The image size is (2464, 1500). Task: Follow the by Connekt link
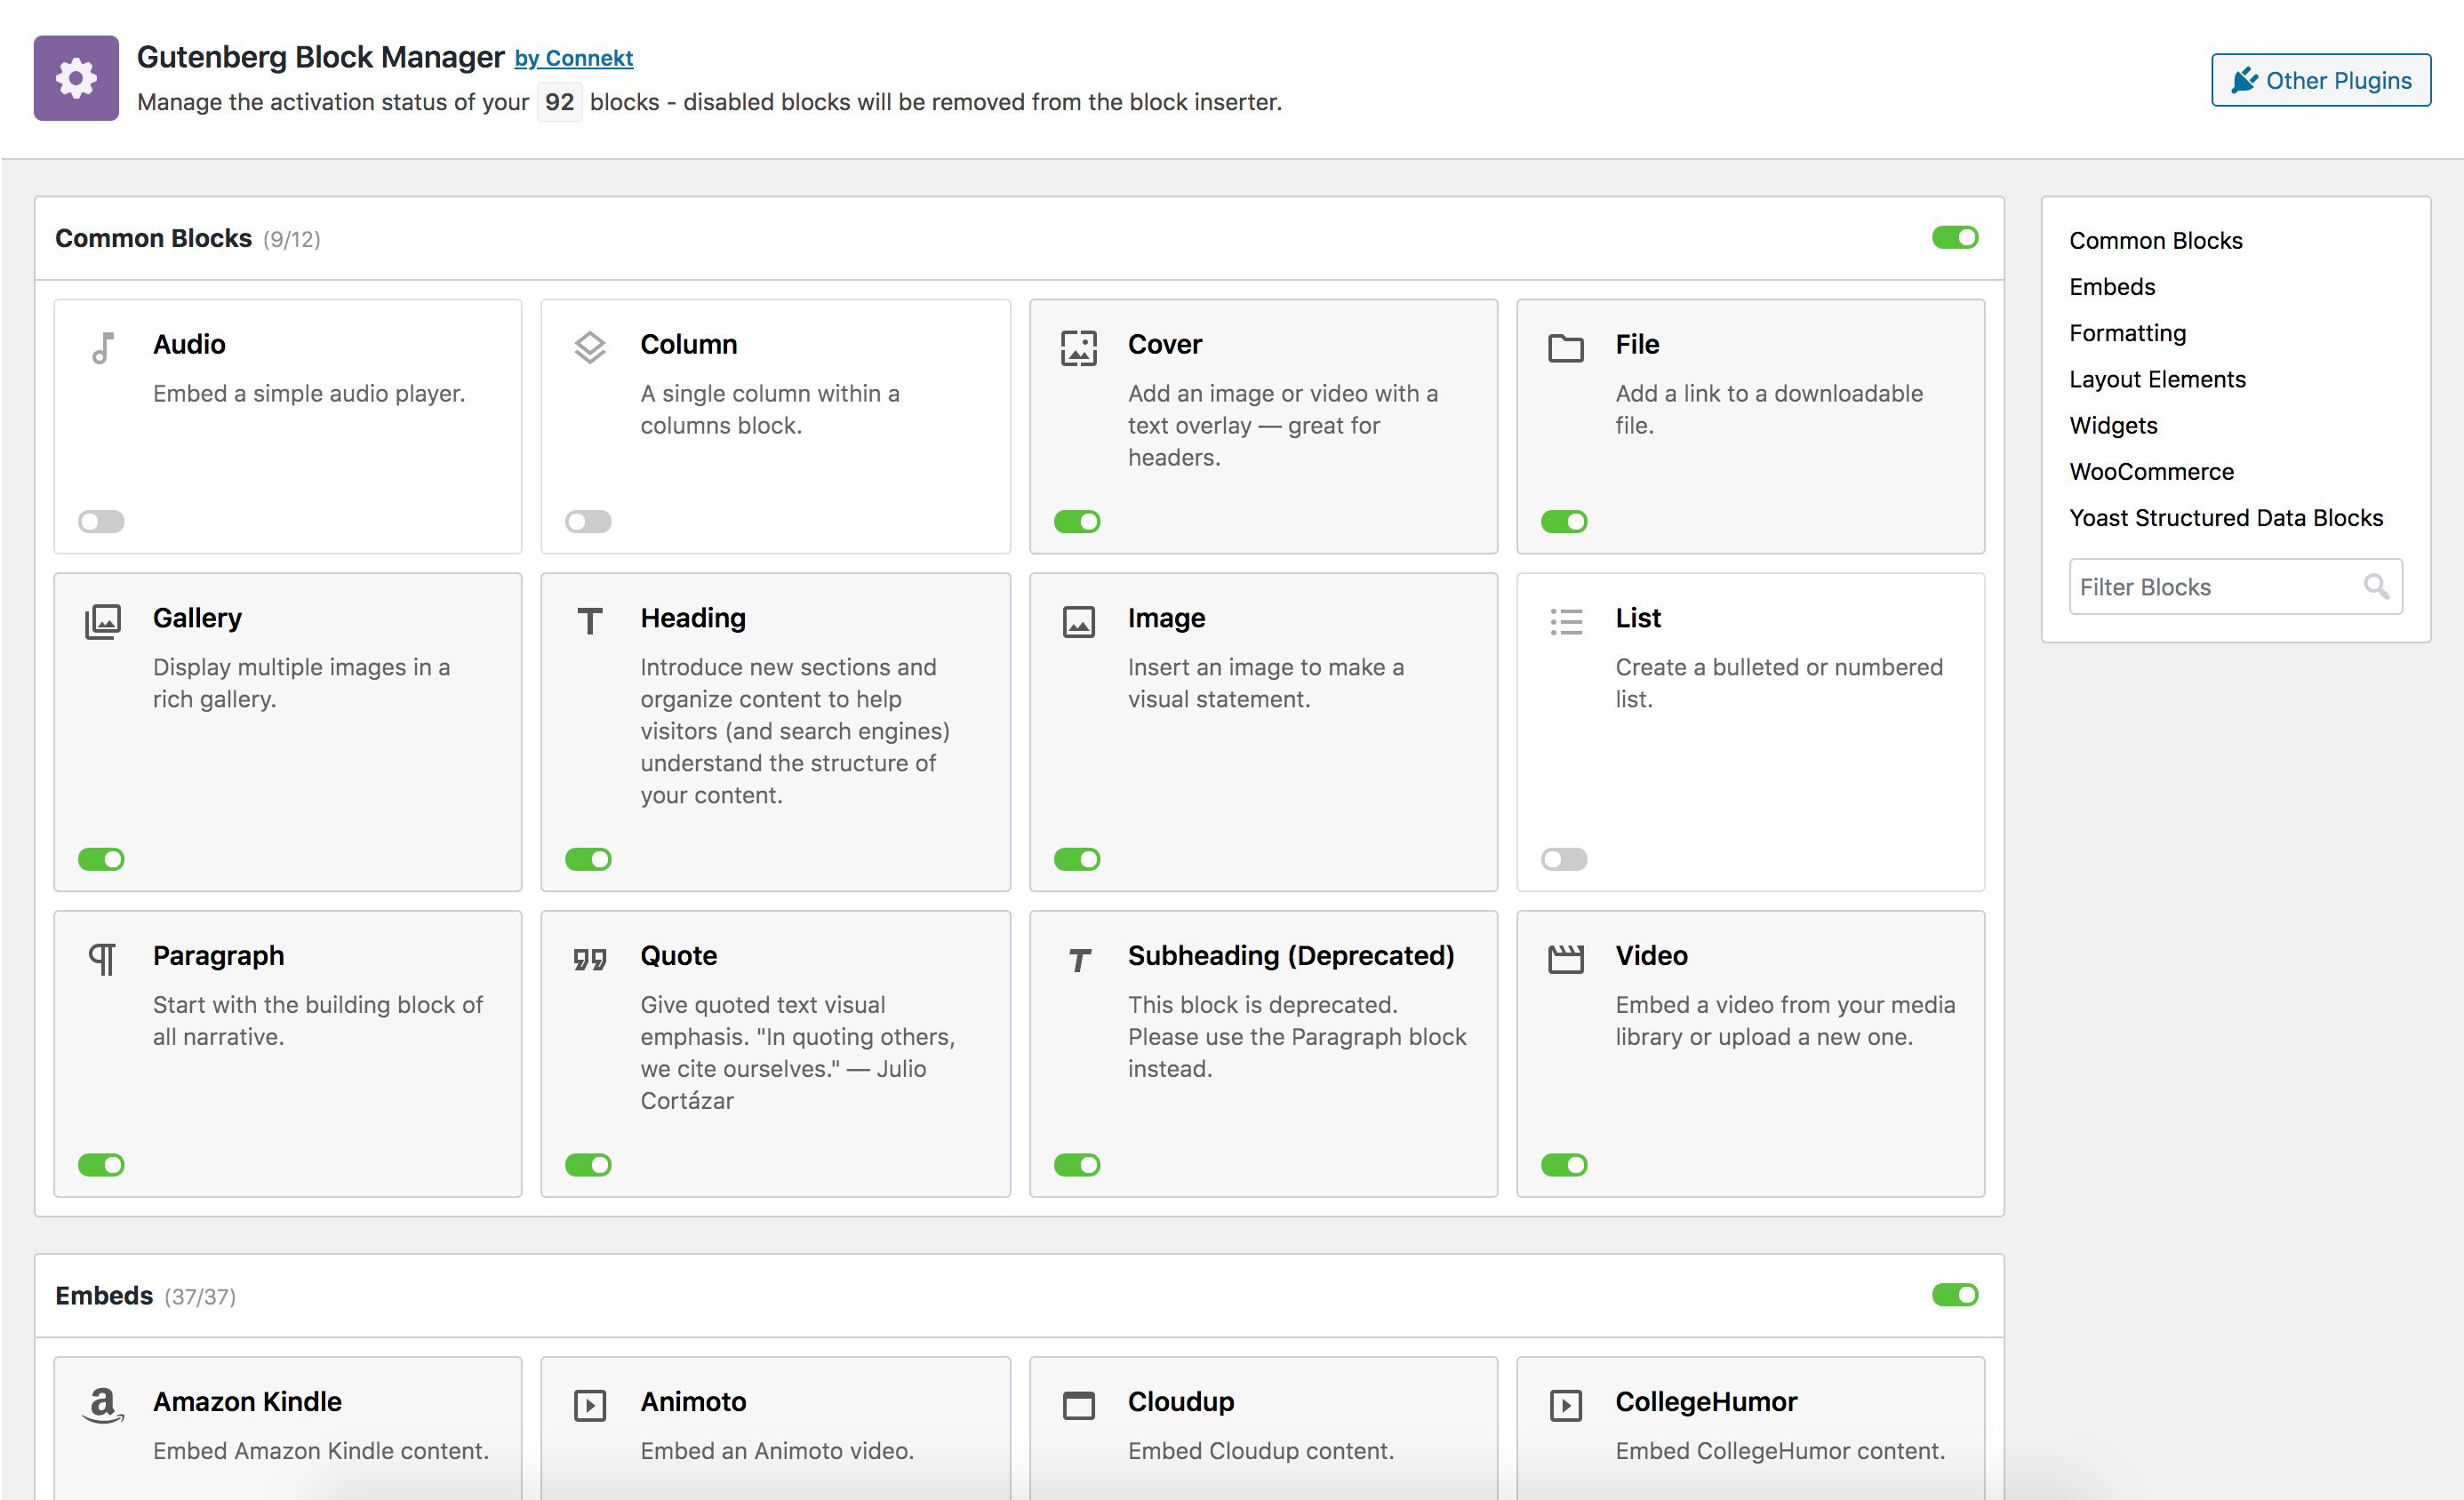[x=573, y=58]
